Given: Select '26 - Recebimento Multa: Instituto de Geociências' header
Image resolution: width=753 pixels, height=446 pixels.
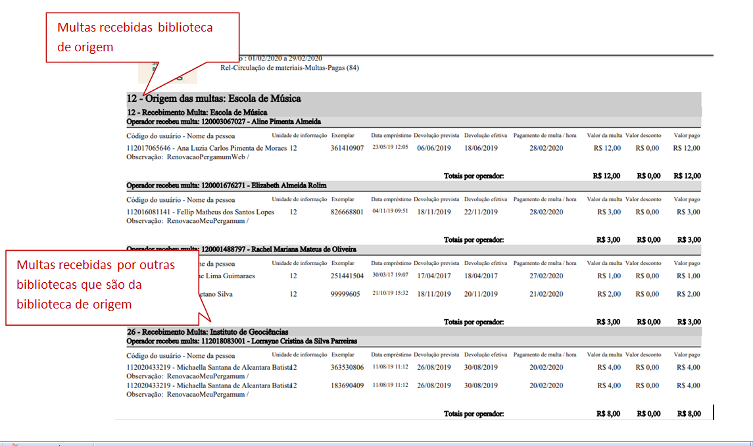Looking at the screenshot, I should (207, 332).
